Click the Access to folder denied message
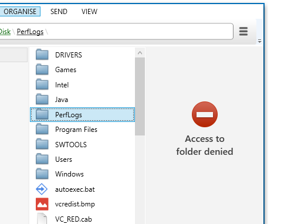Screen dimensions: 291x224 pos(205,145)
